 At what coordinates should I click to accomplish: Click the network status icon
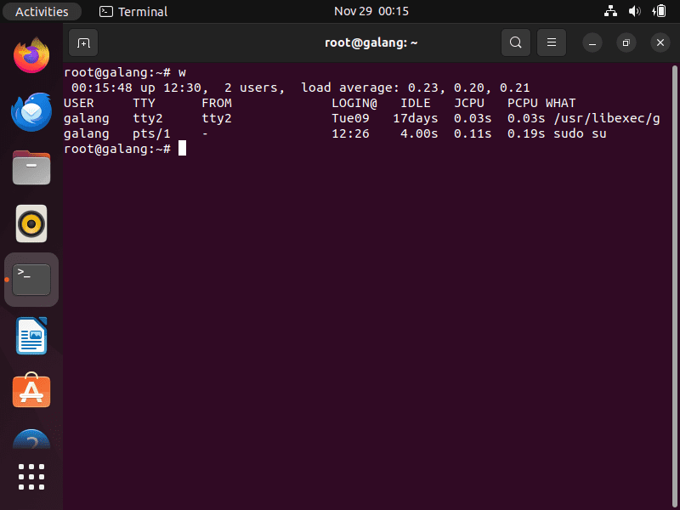point(610,11)
